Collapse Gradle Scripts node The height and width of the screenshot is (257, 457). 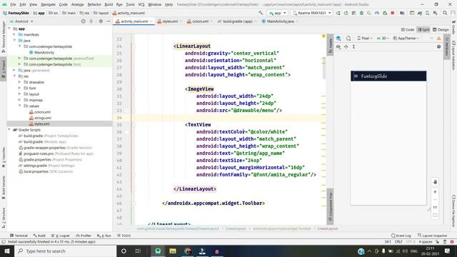point(9,130)
